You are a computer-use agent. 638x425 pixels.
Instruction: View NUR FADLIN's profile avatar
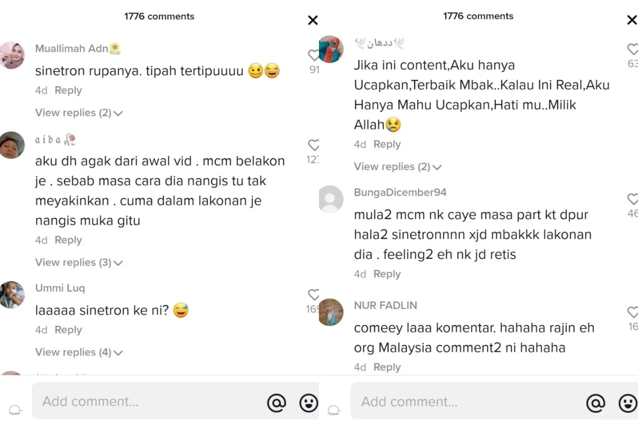coord(331,312)
